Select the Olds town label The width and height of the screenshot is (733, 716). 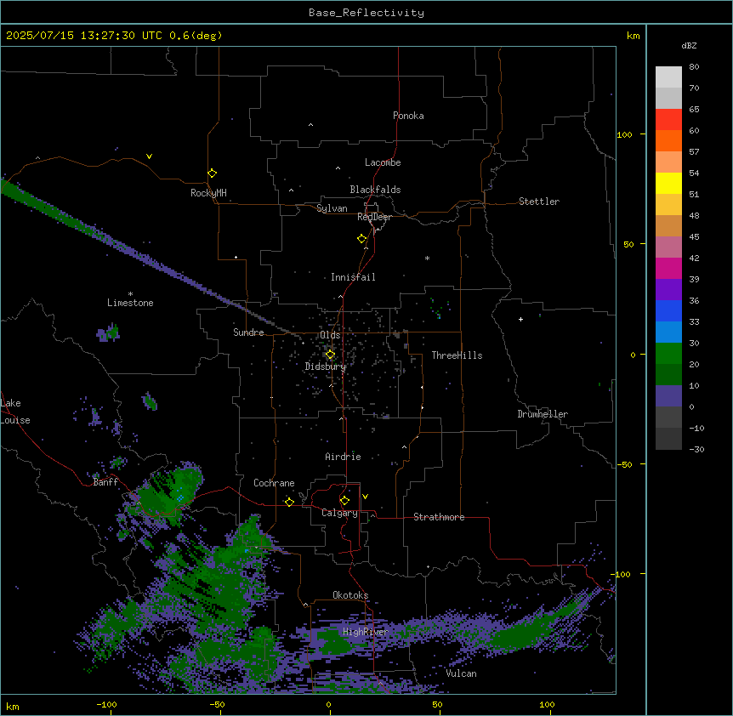(x=330, y=335)
